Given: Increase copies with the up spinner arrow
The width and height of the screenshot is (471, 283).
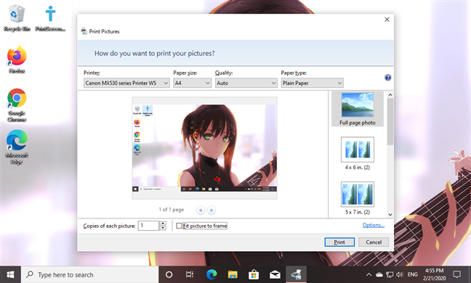Looking at the screenshot, I should 163,223.
